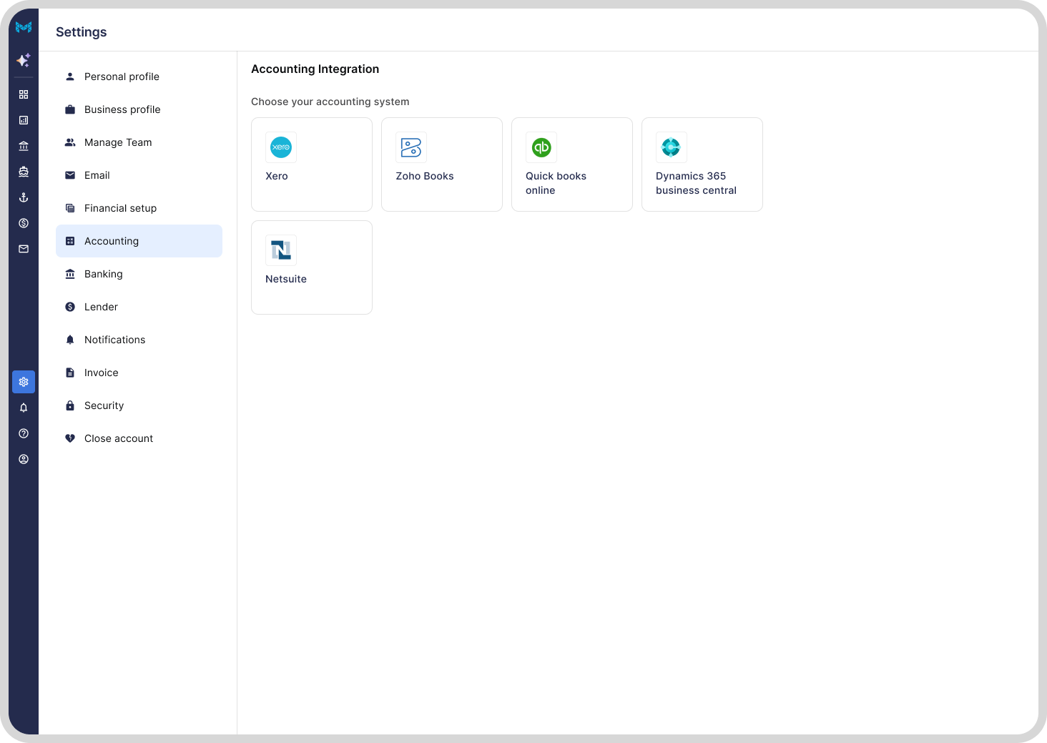
Task: Select the cargo ship icon
Action: pyautogui.click(x=24, y=171)
